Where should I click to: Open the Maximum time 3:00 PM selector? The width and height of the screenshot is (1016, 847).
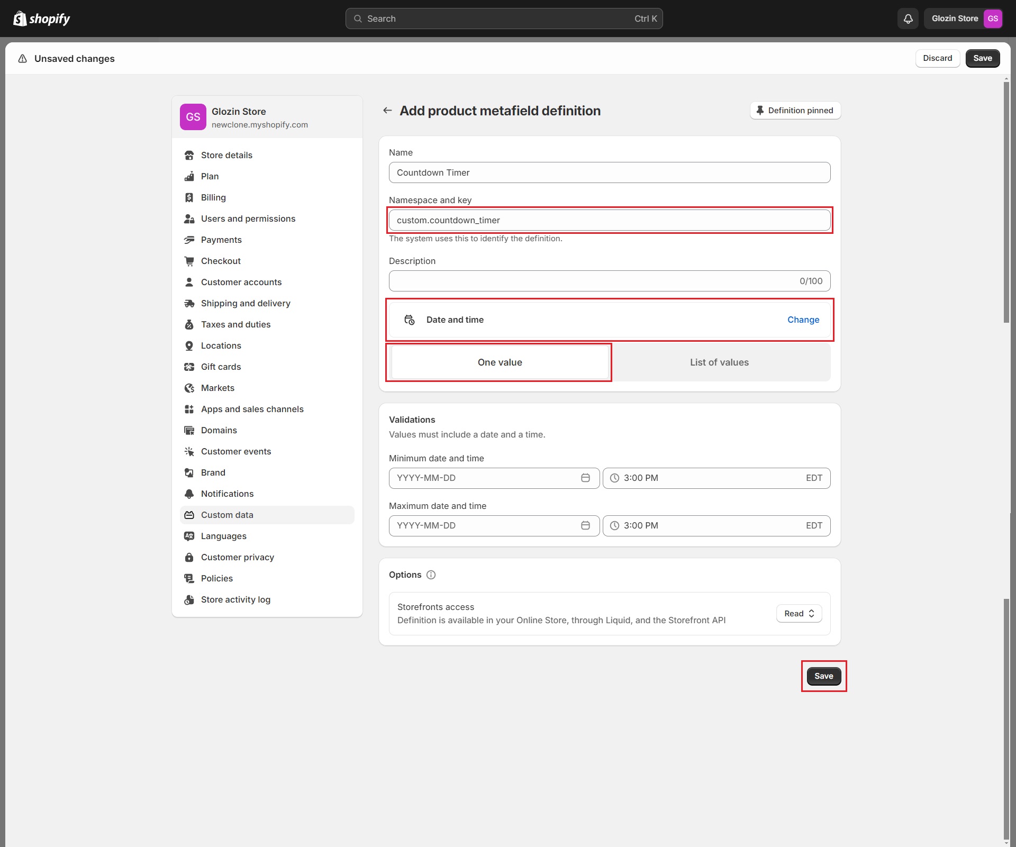tap(716, 526)
